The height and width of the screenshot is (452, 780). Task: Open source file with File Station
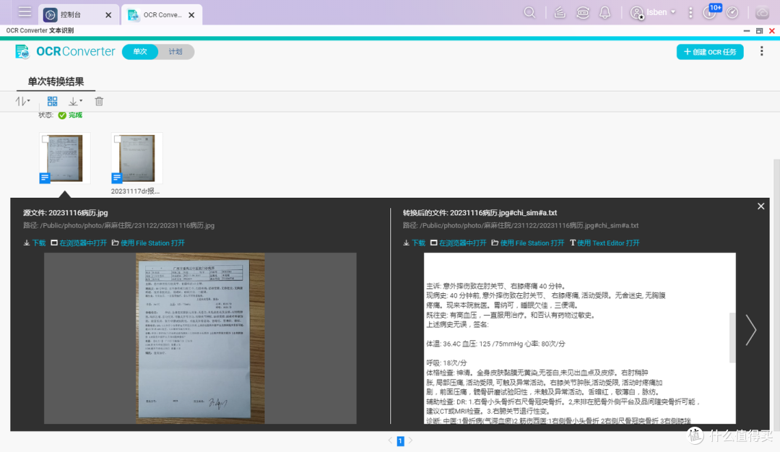pos(148,243)
